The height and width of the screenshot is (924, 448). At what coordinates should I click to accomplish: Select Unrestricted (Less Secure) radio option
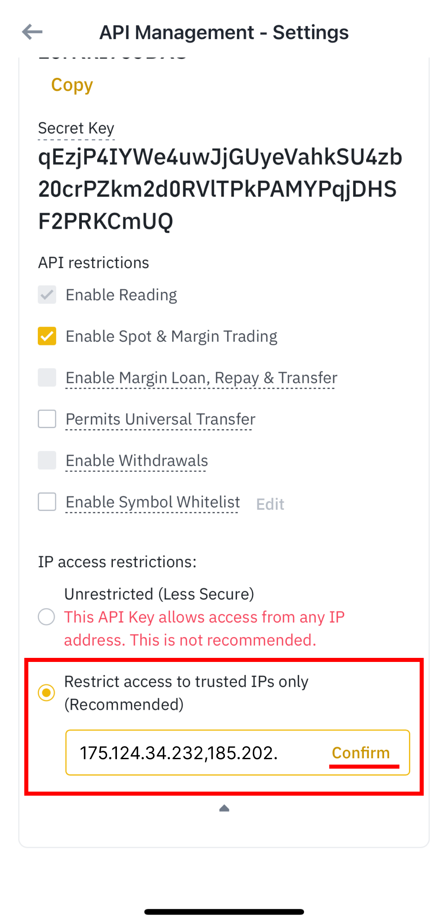click(x=46, y=617)
